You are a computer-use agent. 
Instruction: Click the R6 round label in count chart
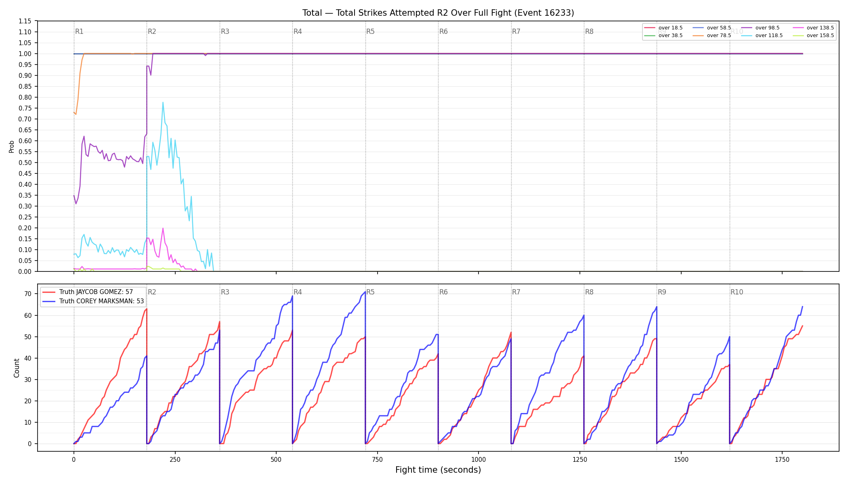[x=443, y=292]
